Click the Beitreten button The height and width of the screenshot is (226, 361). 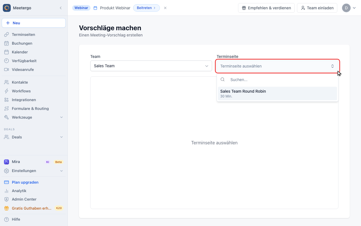146,8
